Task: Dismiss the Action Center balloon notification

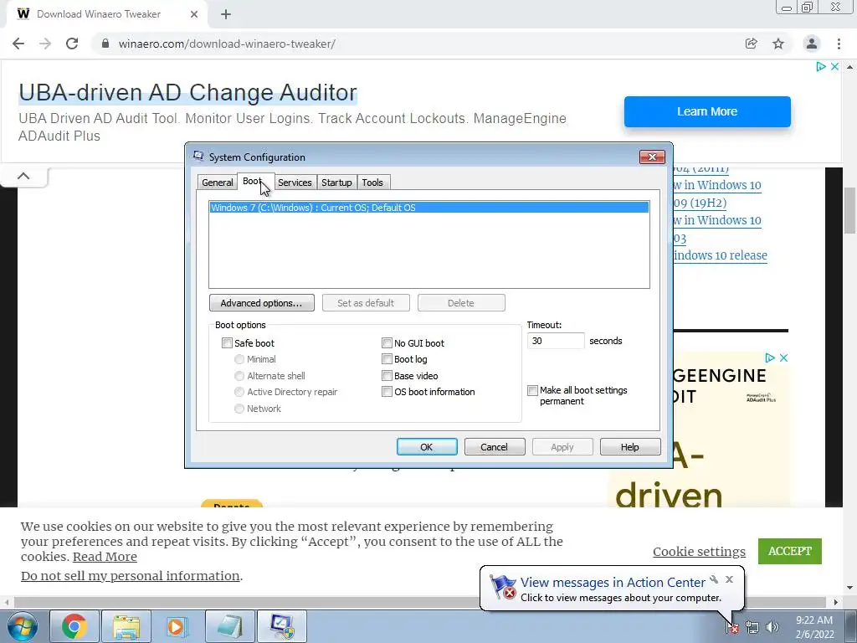Action: click(x=729, y=579)
